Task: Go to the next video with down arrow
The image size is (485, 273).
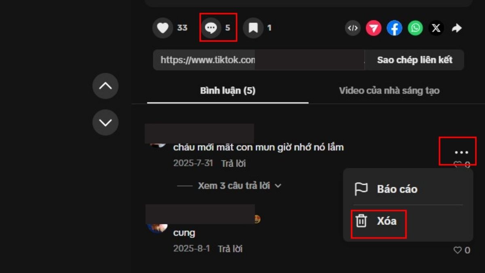Action: [x=105, y=122]
